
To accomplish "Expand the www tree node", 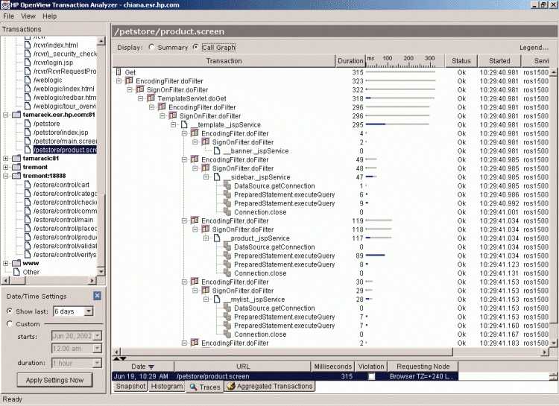I will click(x=6, y=263).
